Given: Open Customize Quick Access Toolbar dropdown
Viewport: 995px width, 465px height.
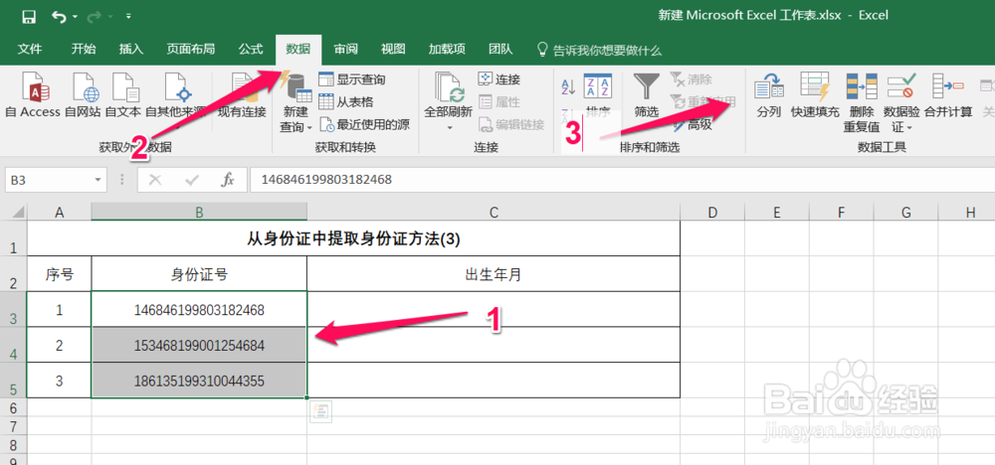Looking at the screenshot, I should click(128, 16).
